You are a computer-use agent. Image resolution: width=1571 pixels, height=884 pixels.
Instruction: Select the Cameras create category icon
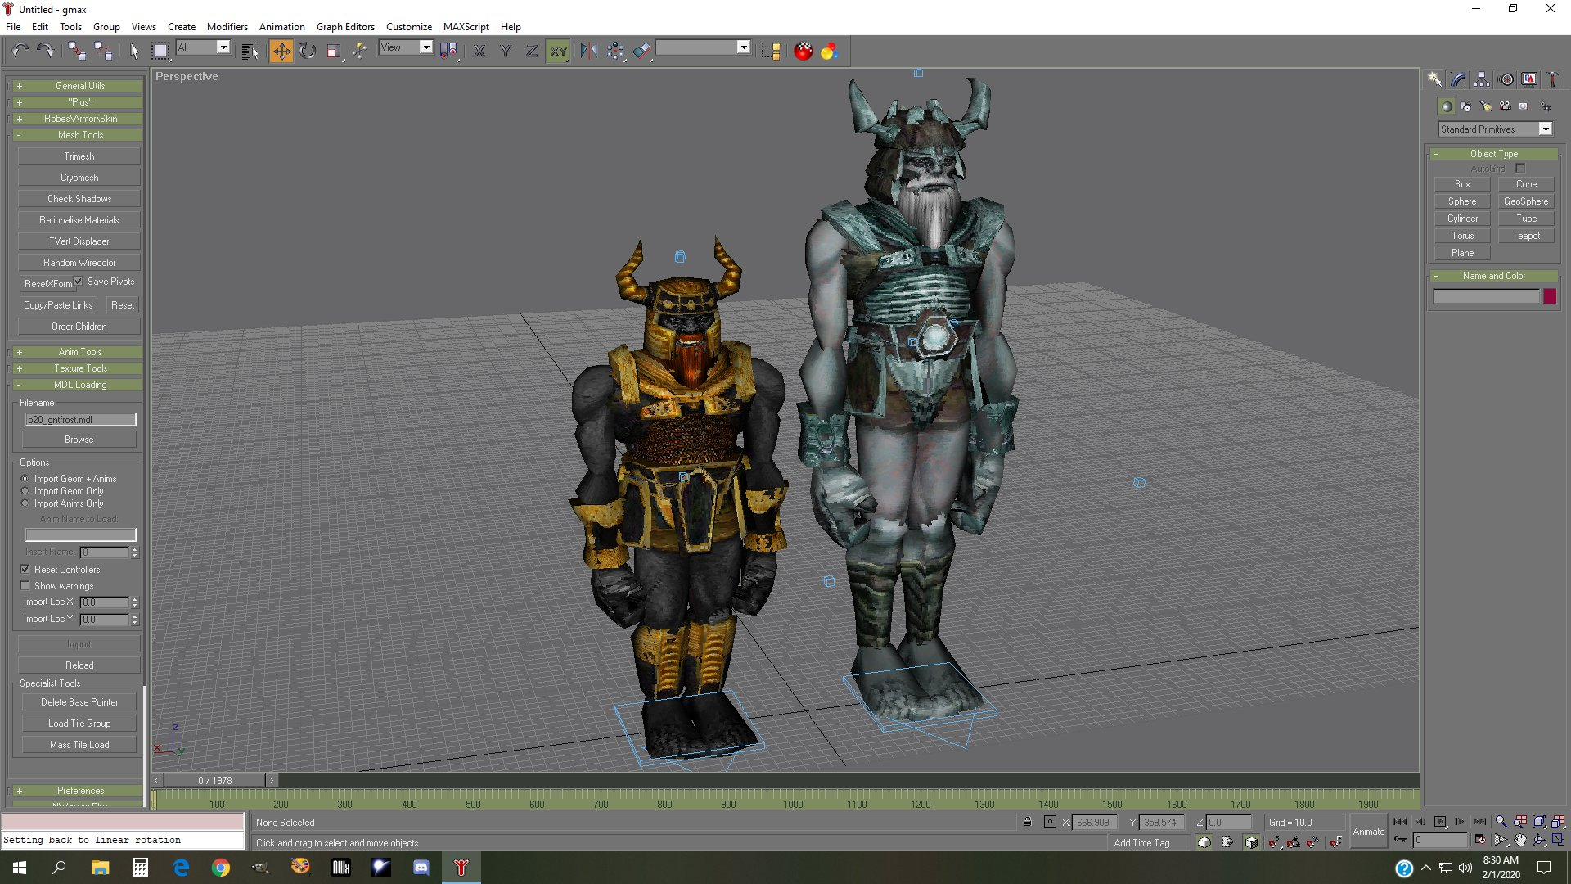(1505, 106)
